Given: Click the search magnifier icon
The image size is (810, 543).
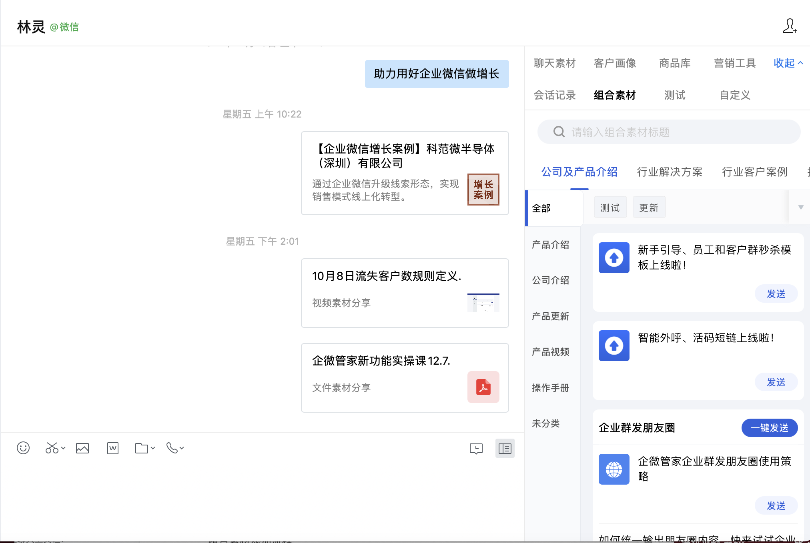Looking at the screenshot, I should coord(559,132).
